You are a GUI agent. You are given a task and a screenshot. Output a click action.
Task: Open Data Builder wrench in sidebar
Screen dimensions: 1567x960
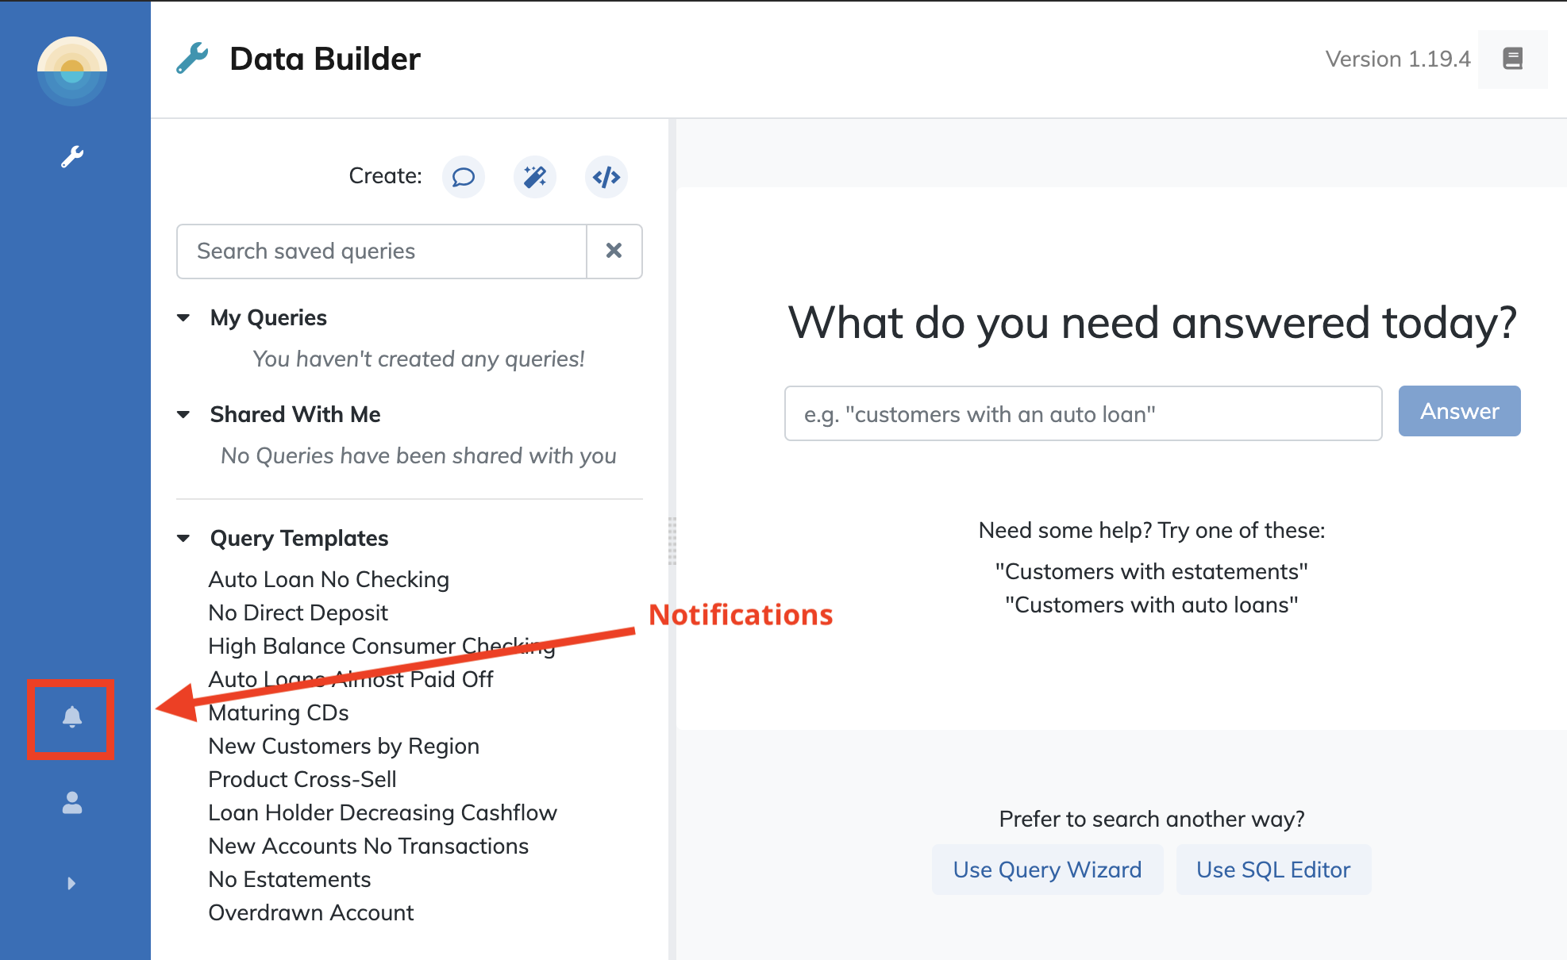coord(72,156)
